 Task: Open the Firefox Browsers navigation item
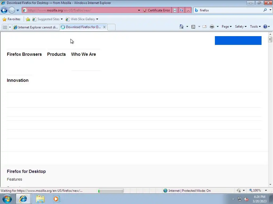[x=24, y=54]
